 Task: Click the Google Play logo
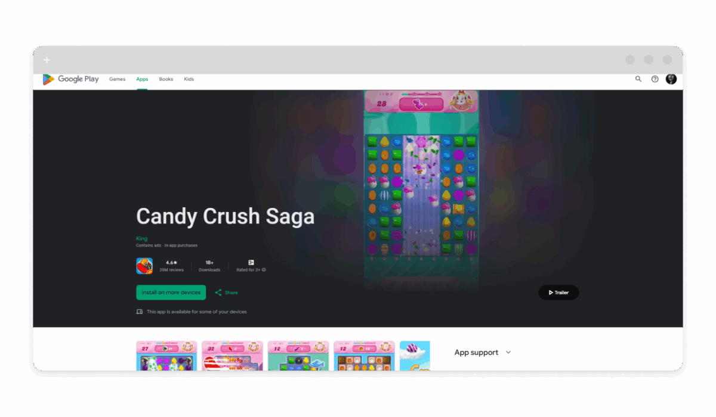71,79
